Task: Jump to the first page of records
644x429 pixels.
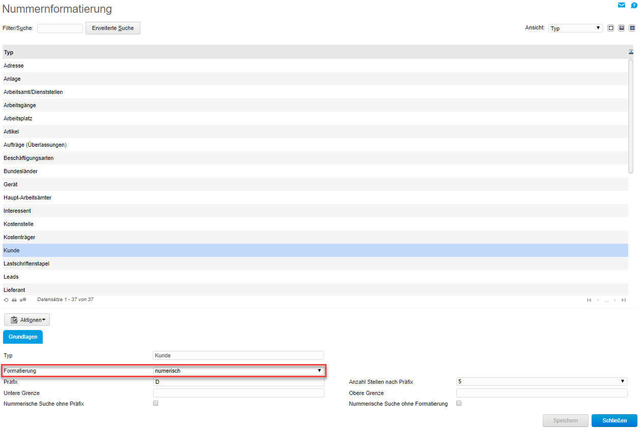Action: (x=589, y=300)
